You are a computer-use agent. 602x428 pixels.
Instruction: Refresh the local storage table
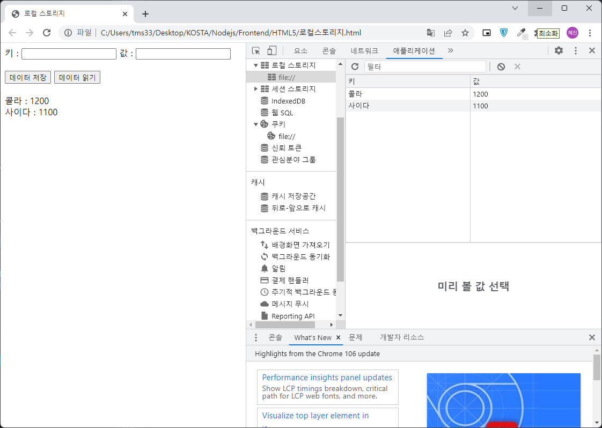click(355, 67)
